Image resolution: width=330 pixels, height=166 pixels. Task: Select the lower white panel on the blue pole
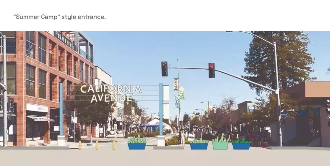click(166, 111)
